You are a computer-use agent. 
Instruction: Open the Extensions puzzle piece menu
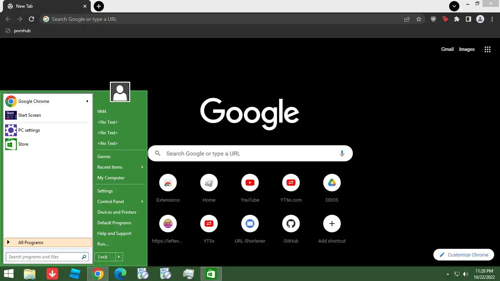point(457,19)
